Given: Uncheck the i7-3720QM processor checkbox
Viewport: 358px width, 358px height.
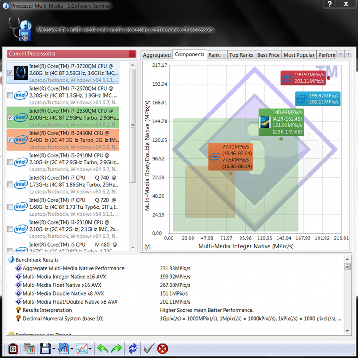Looking at the screenshot, I should pyautogui.click(x=10, y=73).
